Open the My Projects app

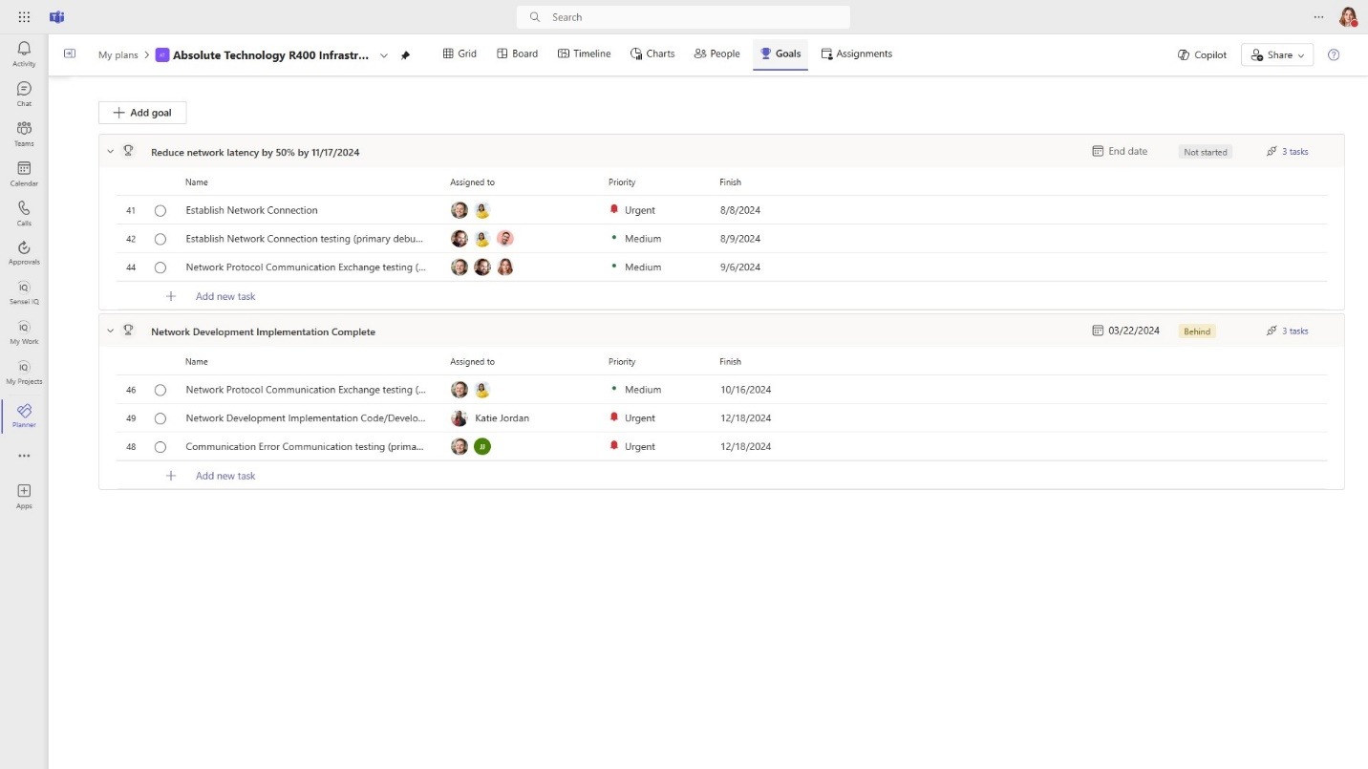click(x=24, y=373)
